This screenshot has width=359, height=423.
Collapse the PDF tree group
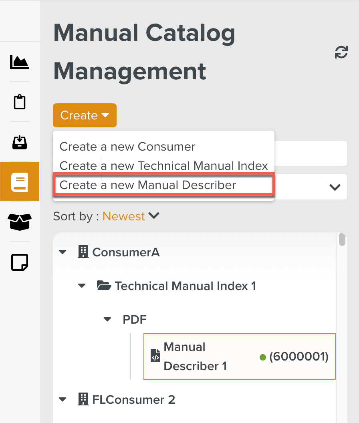(x=107, y=319)
